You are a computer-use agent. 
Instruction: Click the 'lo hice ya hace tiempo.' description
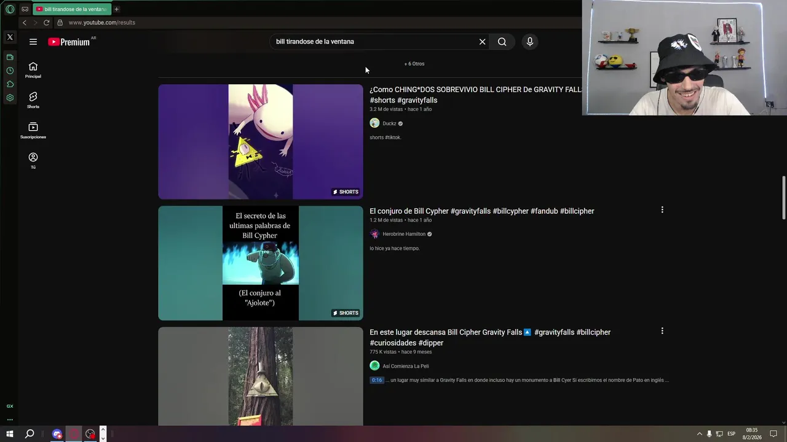click(395, 249)
